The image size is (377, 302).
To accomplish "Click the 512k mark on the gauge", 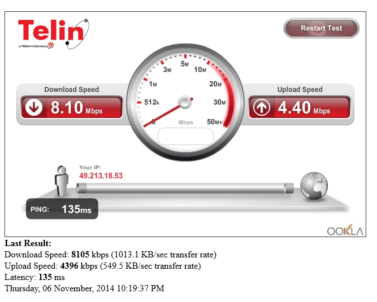I will click(x=151, y=102).
